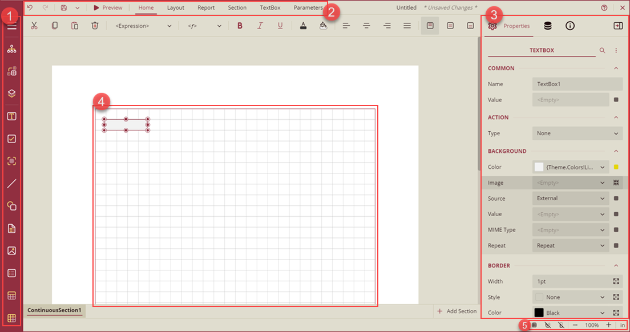Click the Save disk icon
The width and height of the screenshot is (630, 332).
click(63, 7)
